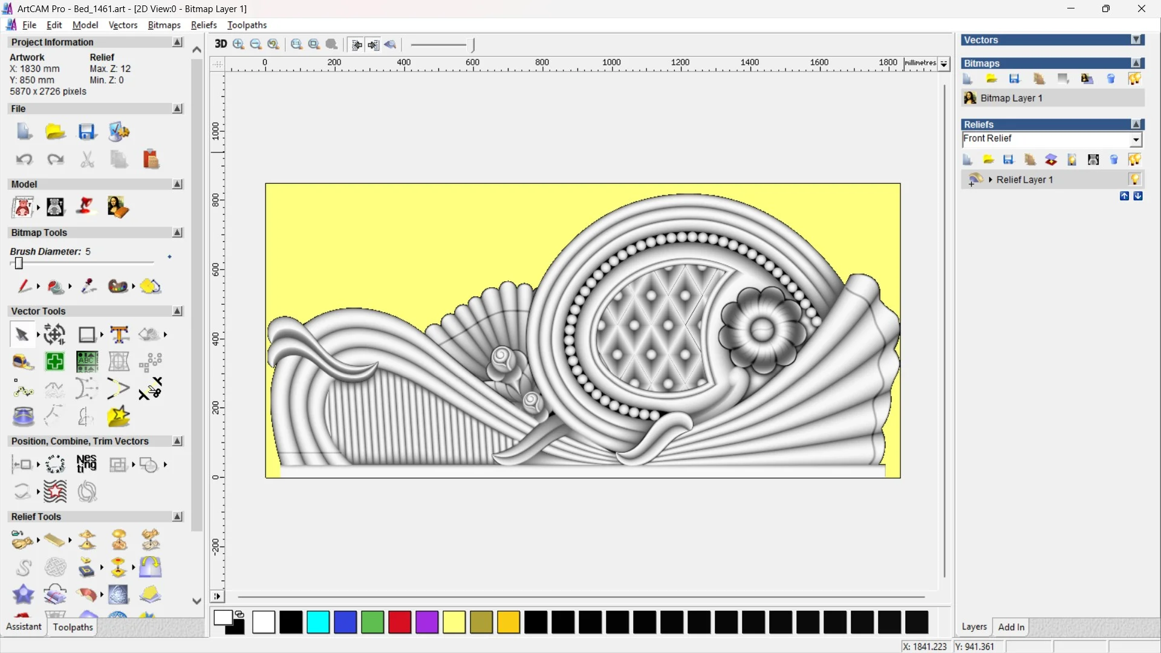
Task: Toggle all bitmap layers visibility bulb
Action: 1134,79
